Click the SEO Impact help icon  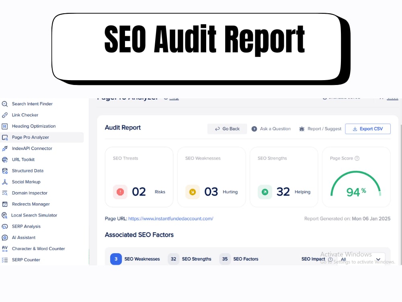point(330,259)
